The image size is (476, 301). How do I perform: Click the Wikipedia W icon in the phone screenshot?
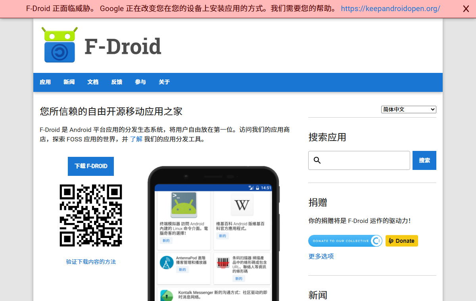(242, 205)
